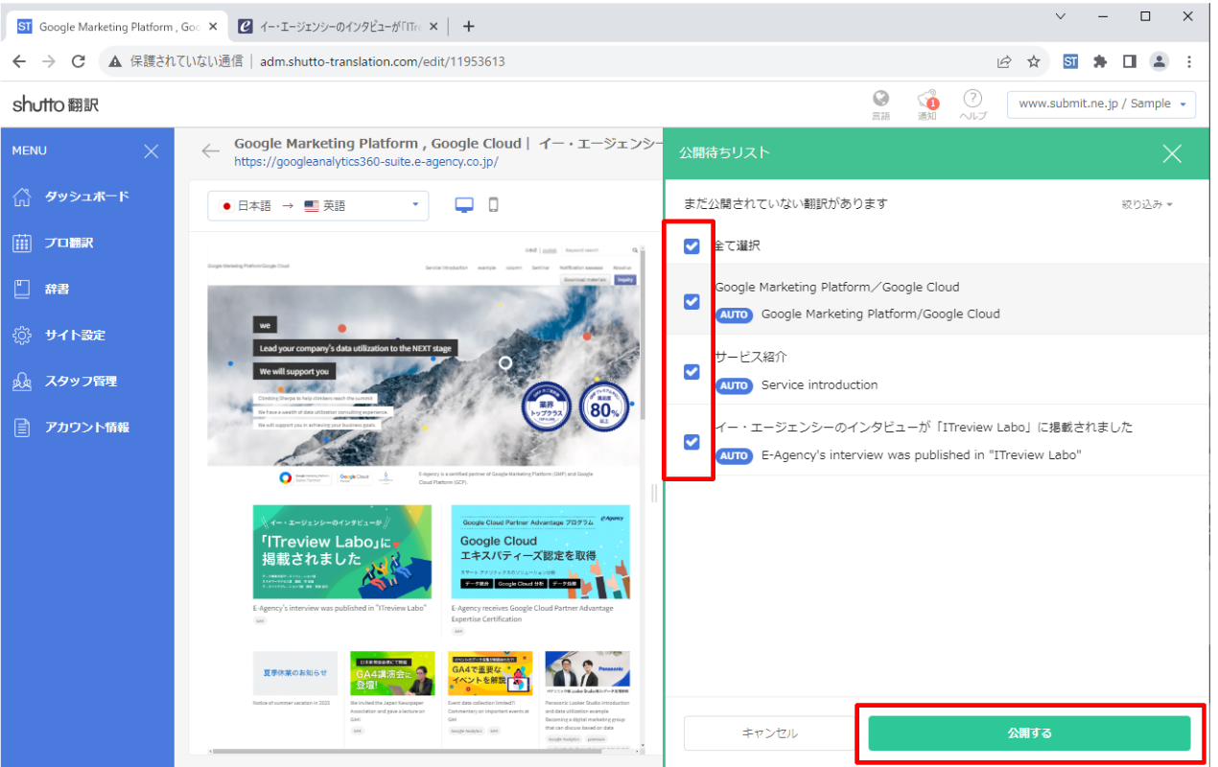Close the blue MENU sidebar
Screen dimensions: 1218x767
[x=151, y=151]
